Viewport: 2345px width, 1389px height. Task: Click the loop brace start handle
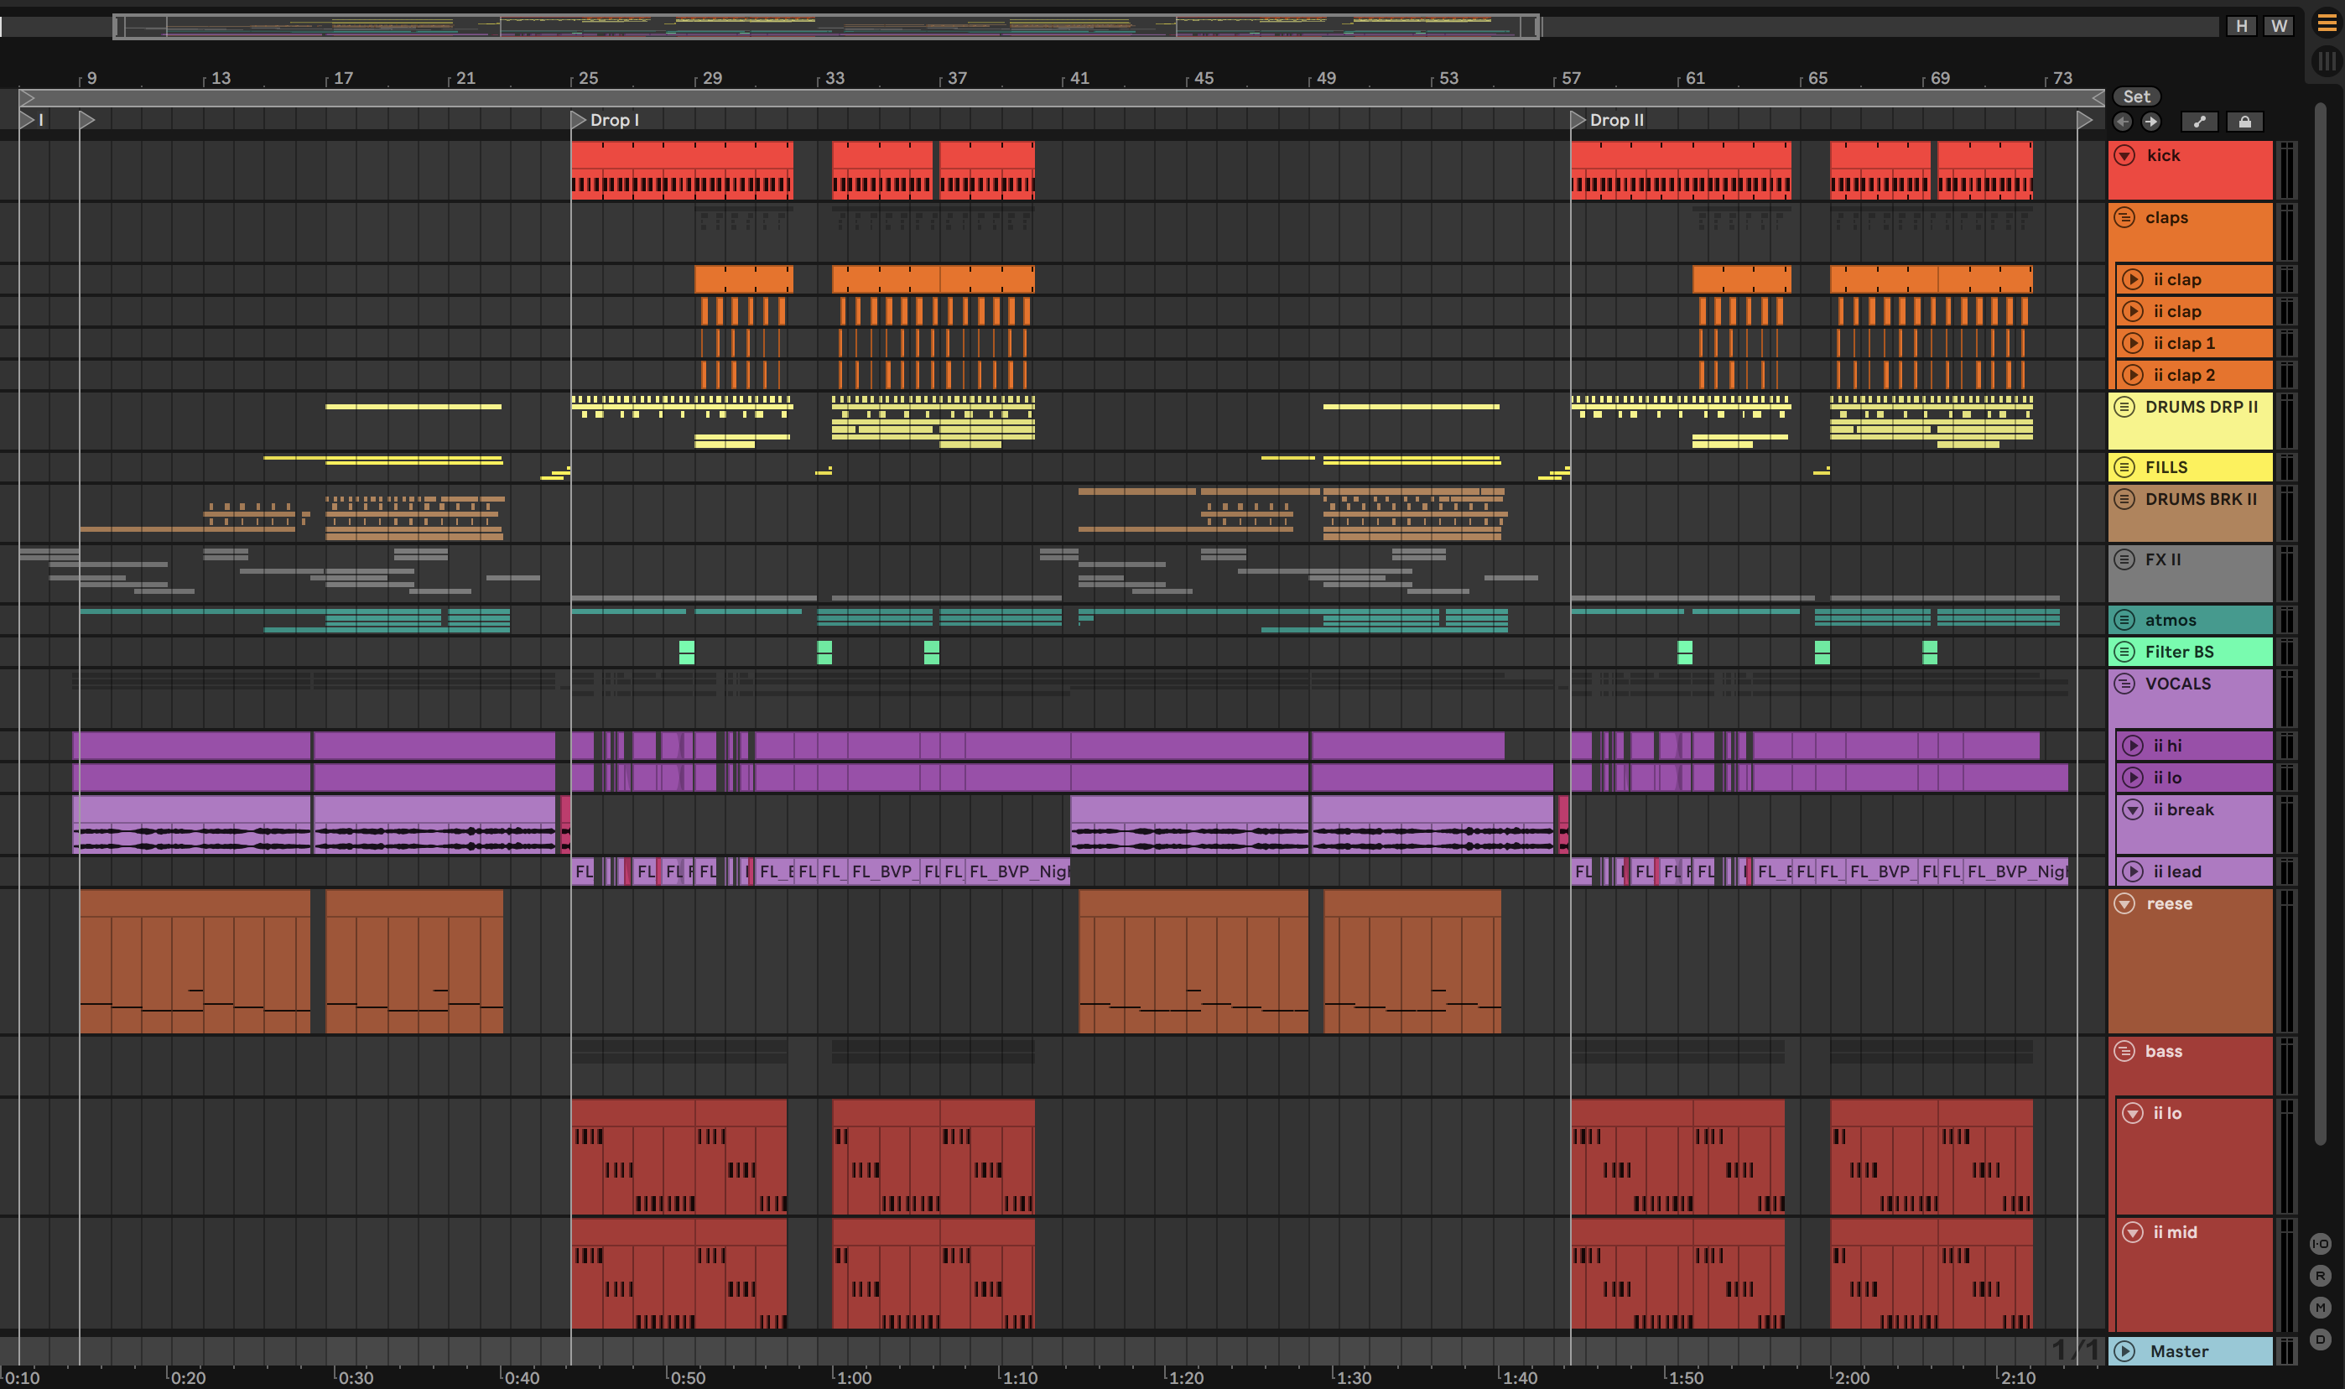tap(27, 97)
